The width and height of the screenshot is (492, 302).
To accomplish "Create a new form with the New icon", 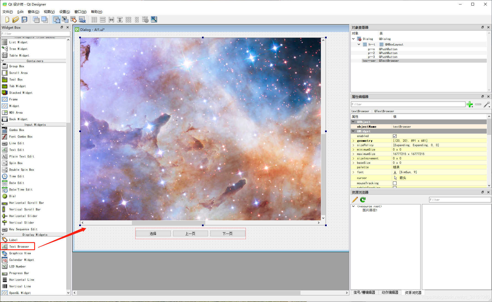I will click(x=7, y=20).
